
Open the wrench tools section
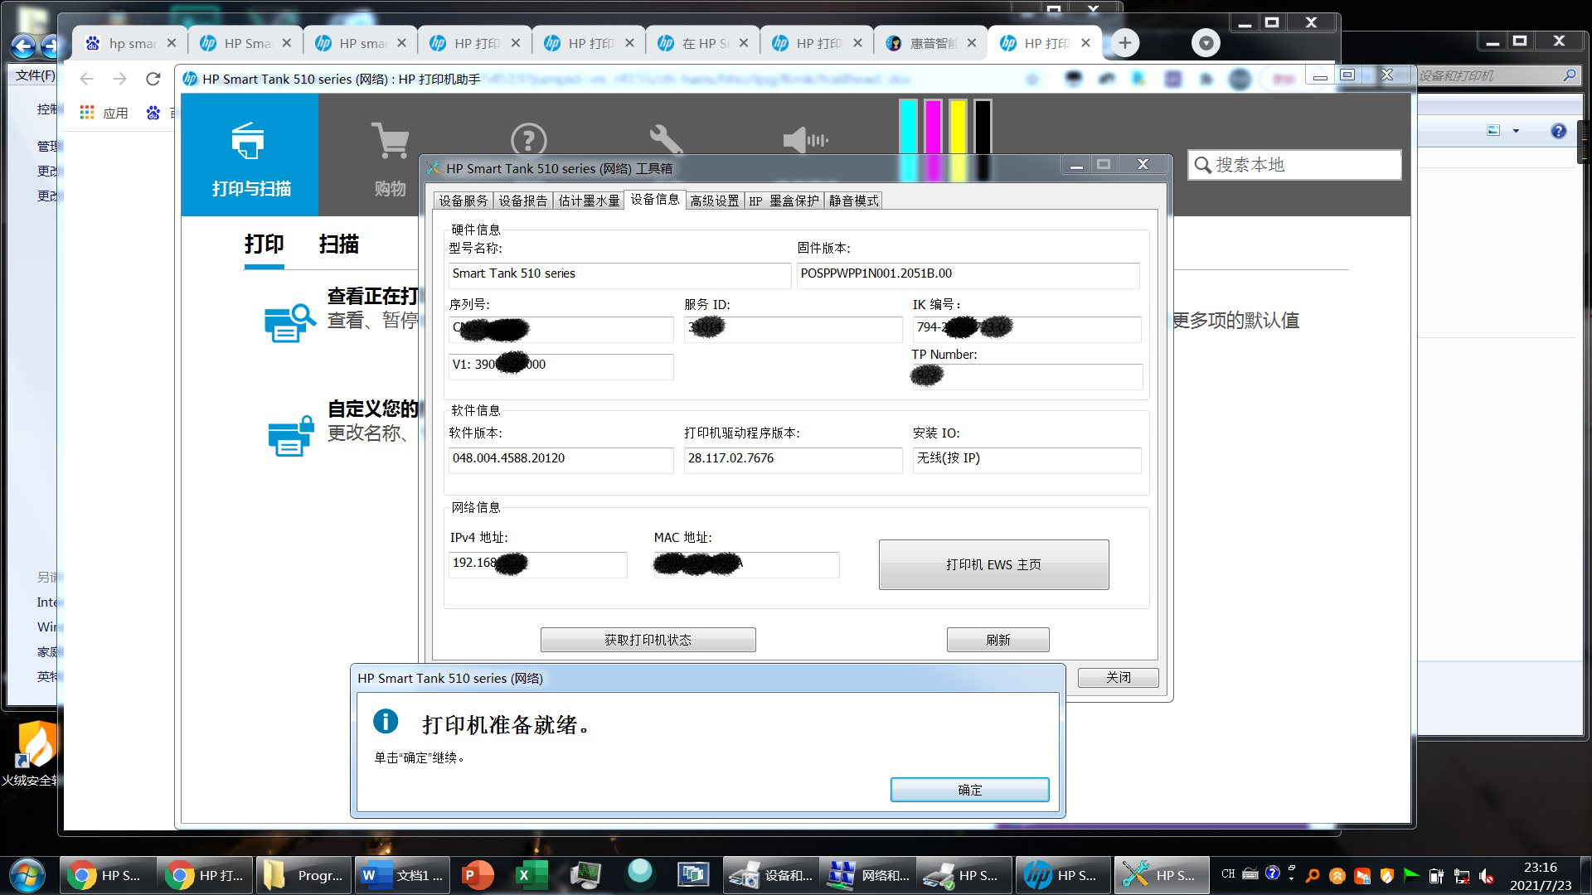tap(666, 139)
